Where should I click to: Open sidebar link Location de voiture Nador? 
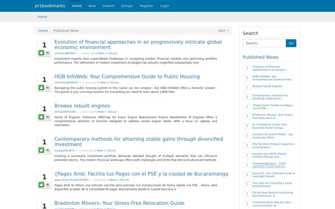pos(273,136)
